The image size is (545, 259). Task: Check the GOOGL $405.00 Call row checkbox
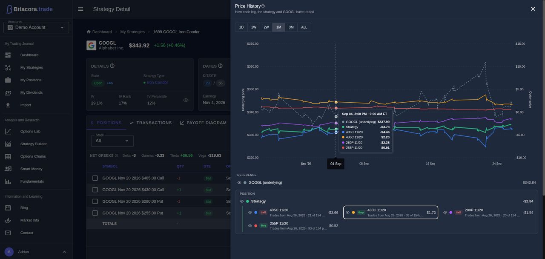95,178
